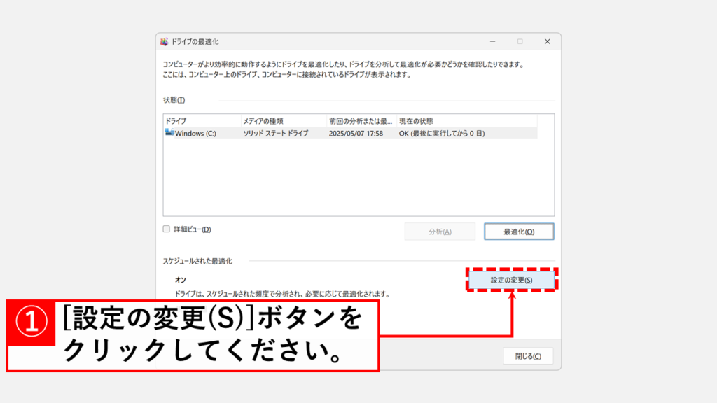Close the dialog with the title bar X
The image size is (717, 403).
click(x=546, y=42)
